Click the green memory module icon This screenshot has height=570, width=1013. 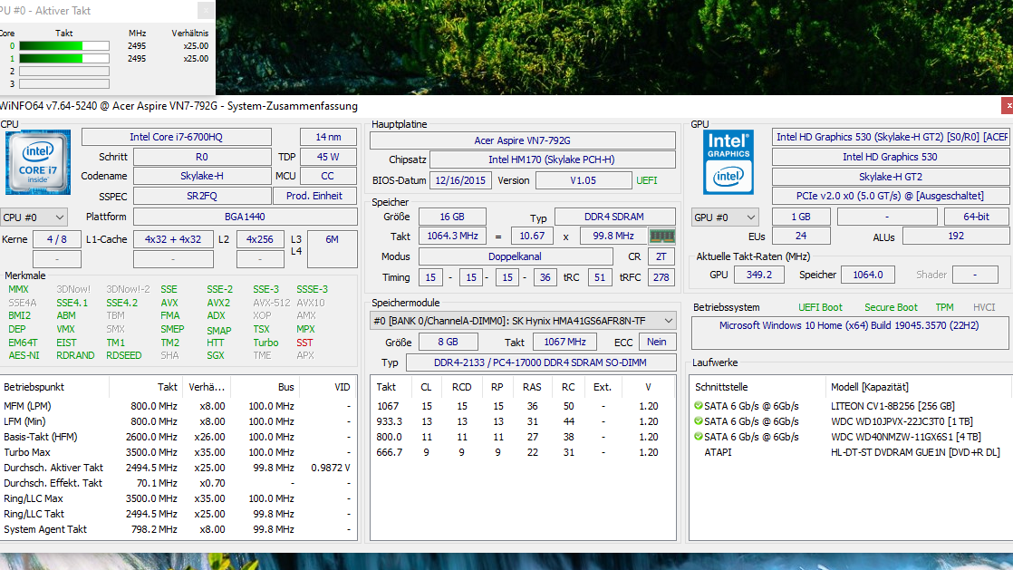(661, 237)
